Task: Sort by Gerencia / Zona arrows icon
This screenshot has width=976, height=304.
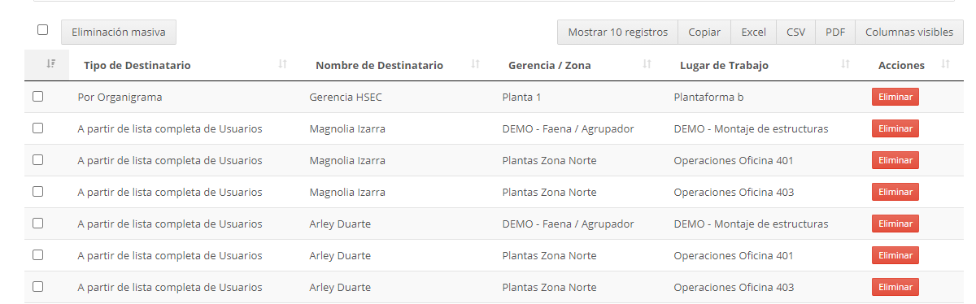Action: (x=647, y=64)
